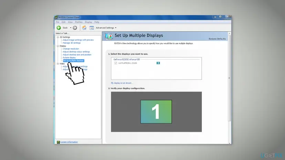Select Change resolution task

click(71, 49)
